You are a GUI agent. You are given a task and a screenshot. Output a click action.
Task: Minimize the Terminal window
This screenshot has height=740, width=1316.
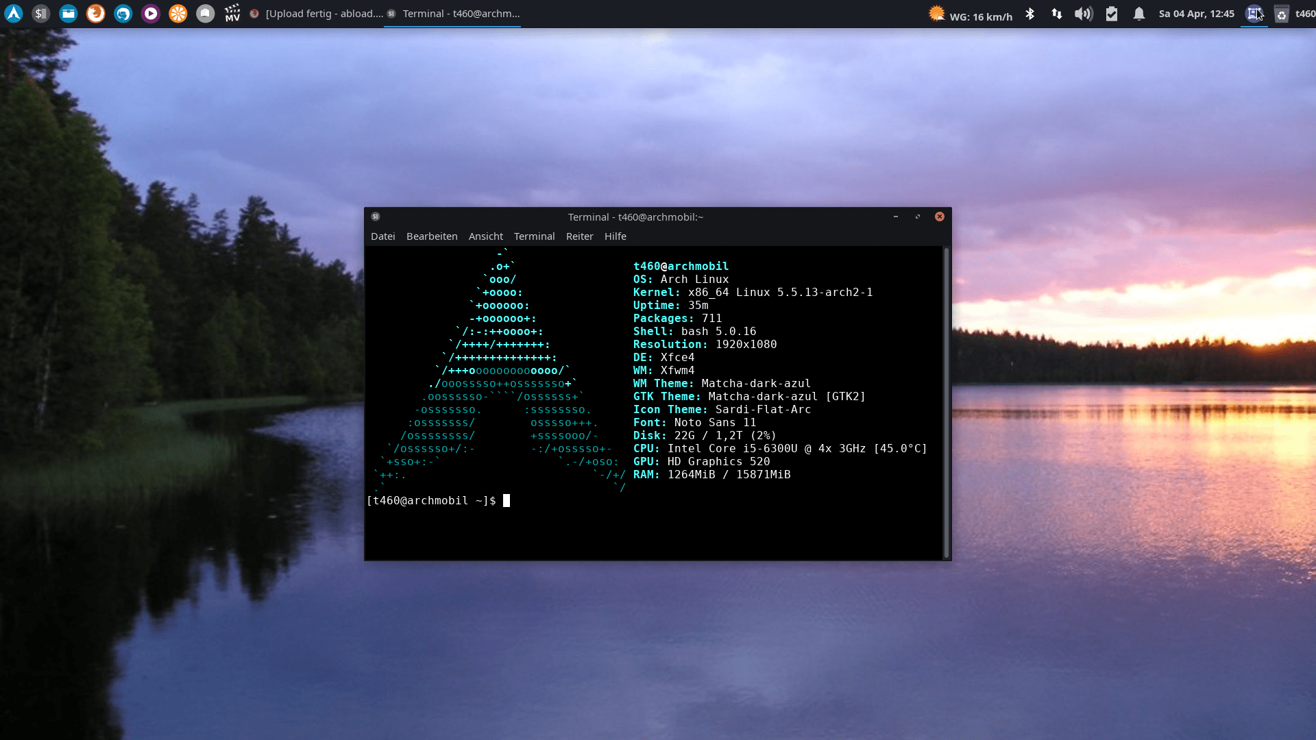[x=896, y=217]
